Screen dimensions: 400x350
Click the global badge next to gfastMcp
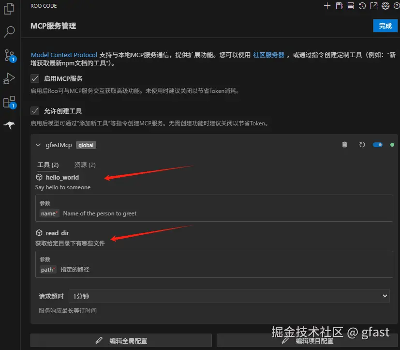(86, 145)
